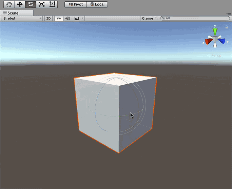Select the cube's top face
This screenshot has width=232, height=189.
(115, 79)
